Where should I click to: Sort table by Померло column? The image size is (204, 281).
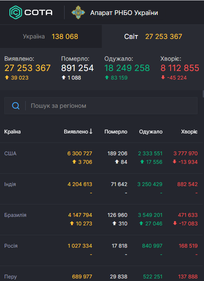pyautogui.click(x=116, y=132)
